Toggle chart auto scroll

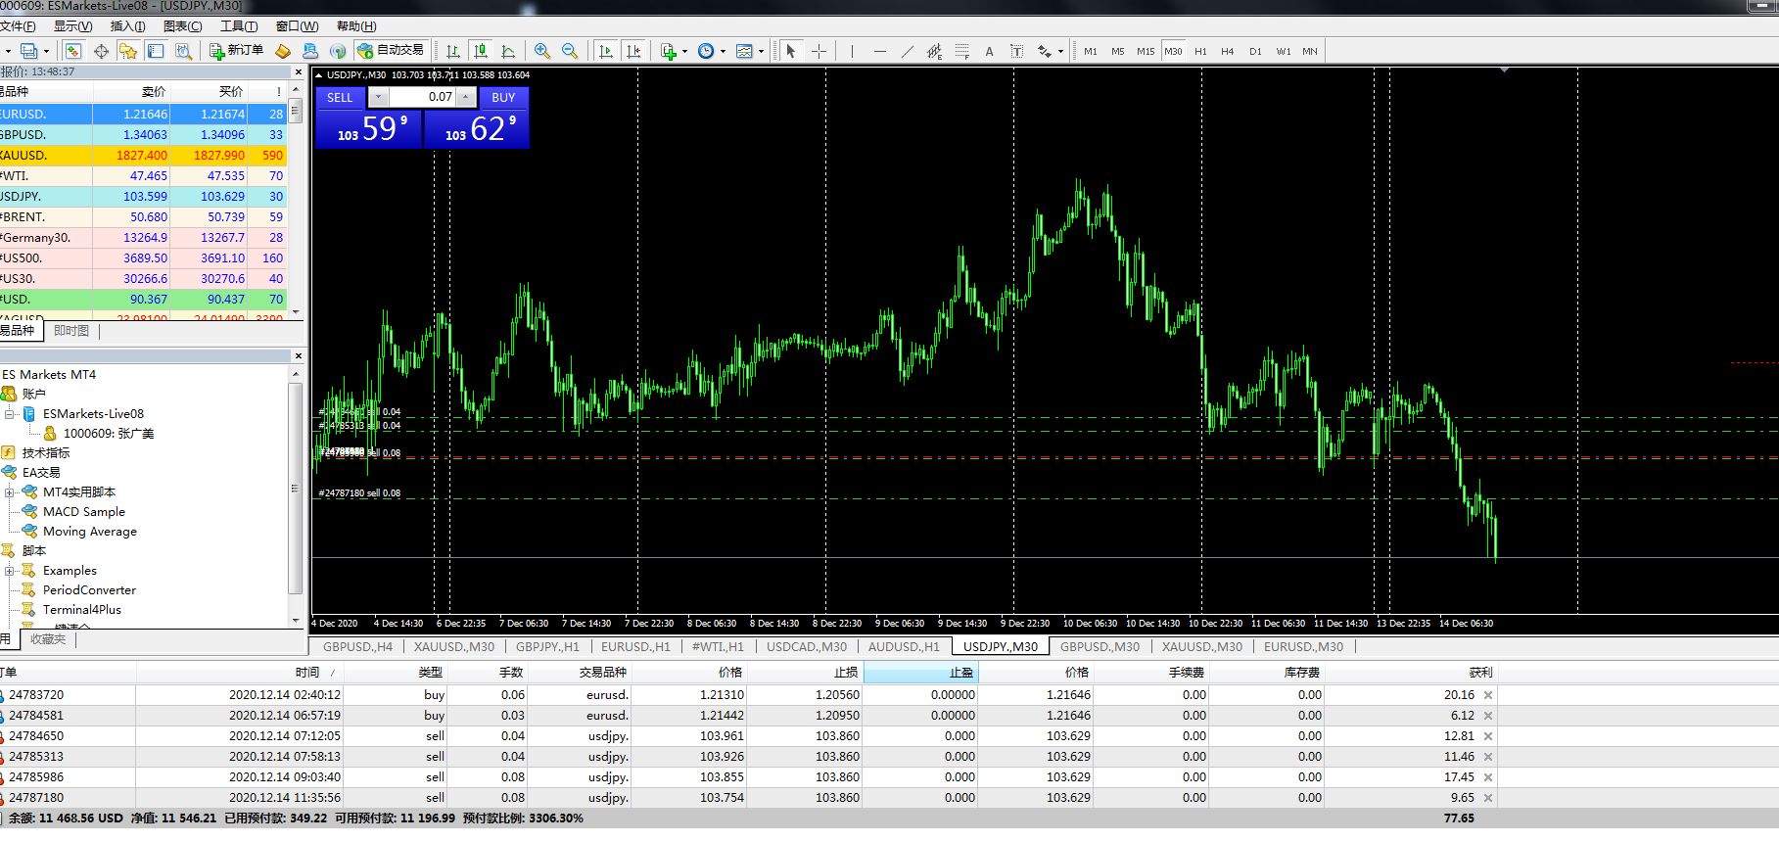[606, 51]
